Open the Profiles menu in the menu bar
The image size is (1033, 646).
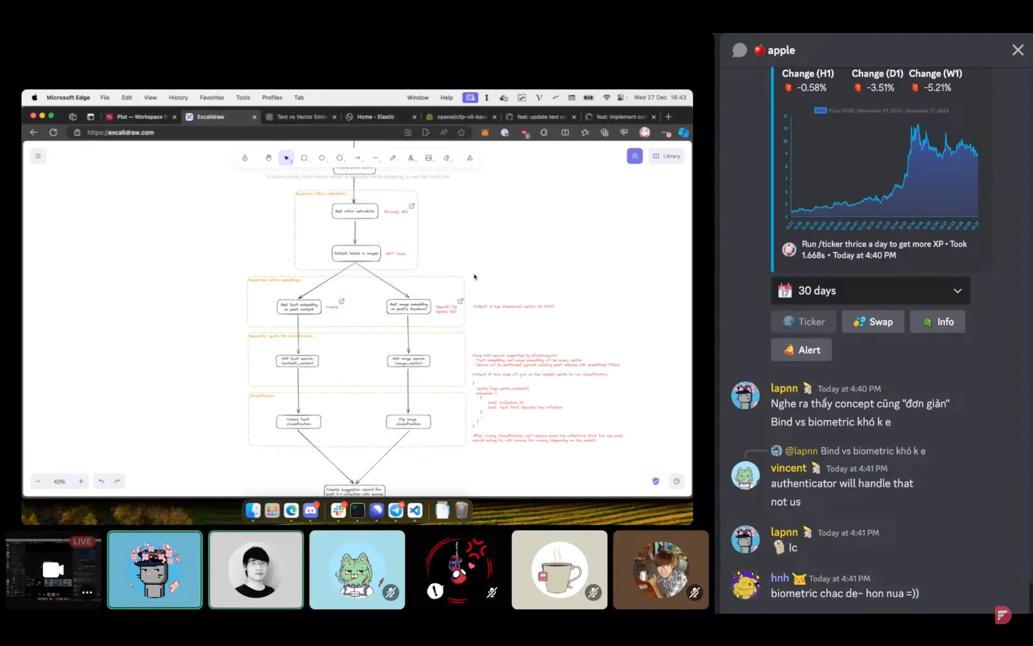[x=272, y=97]
